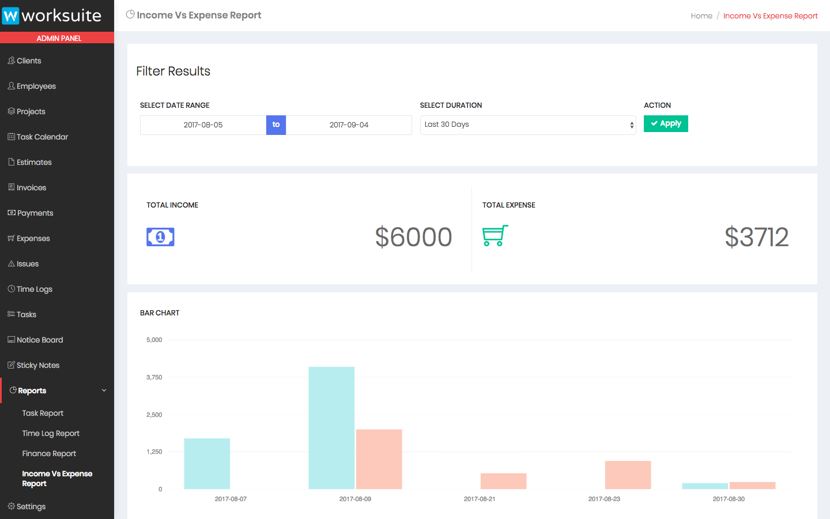
Task: Go to Task Report in sidebar
Action: (43, 413)
